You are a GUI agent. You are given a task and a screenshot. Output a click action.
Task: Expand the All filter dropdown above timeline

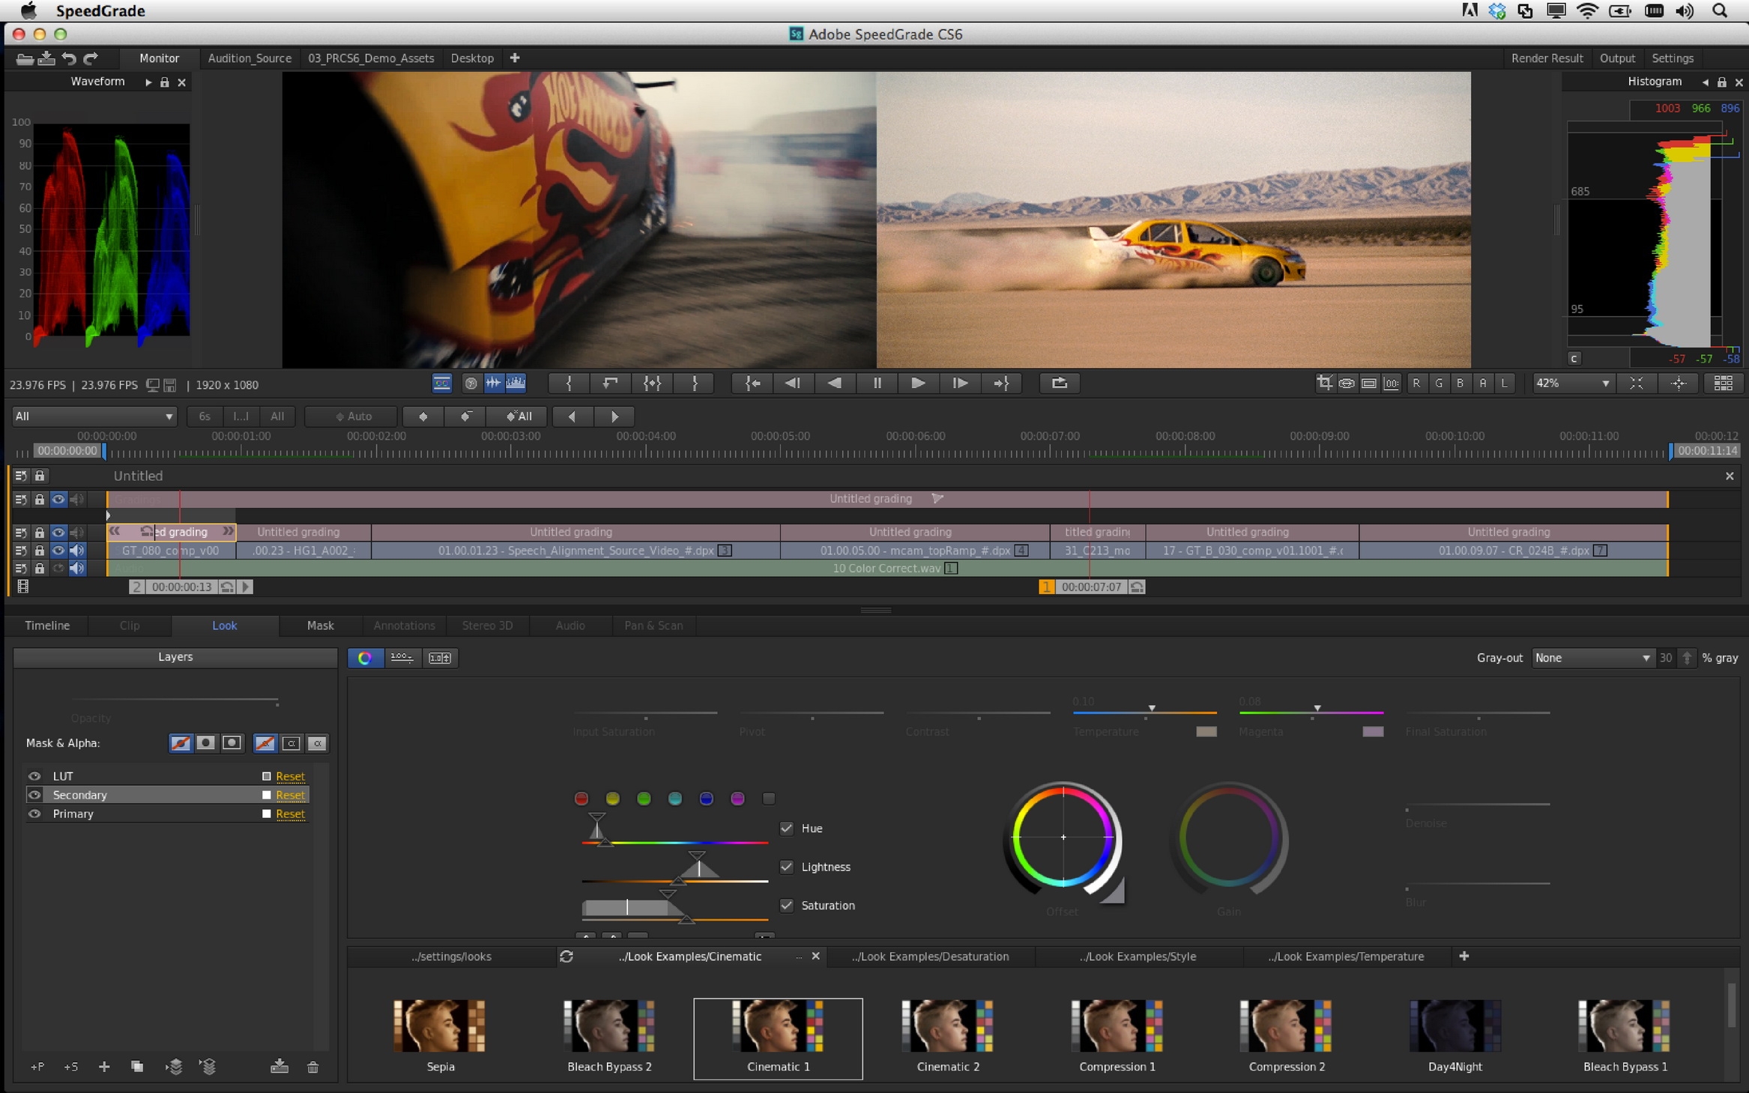(x=94, y=416)
